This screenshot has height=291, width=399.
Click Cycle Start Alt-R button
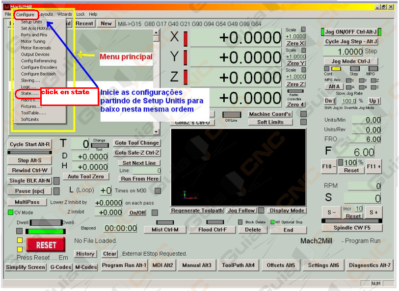[x=29, y=144]
